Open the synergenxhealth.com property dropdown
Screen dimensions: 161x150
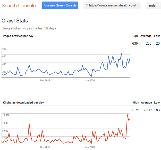[x=112, y=6]
